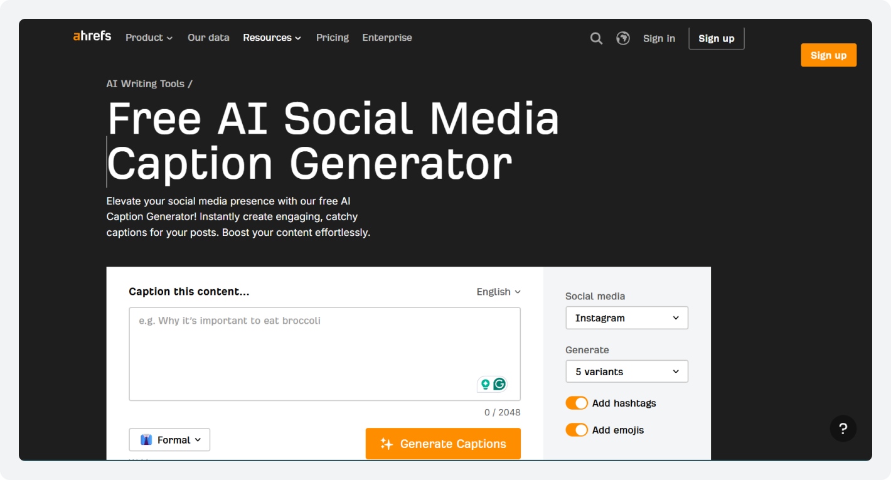Click the 0 / 2048 character counter
Viewport: 891px width, 480px height.
tap(502, 412)
